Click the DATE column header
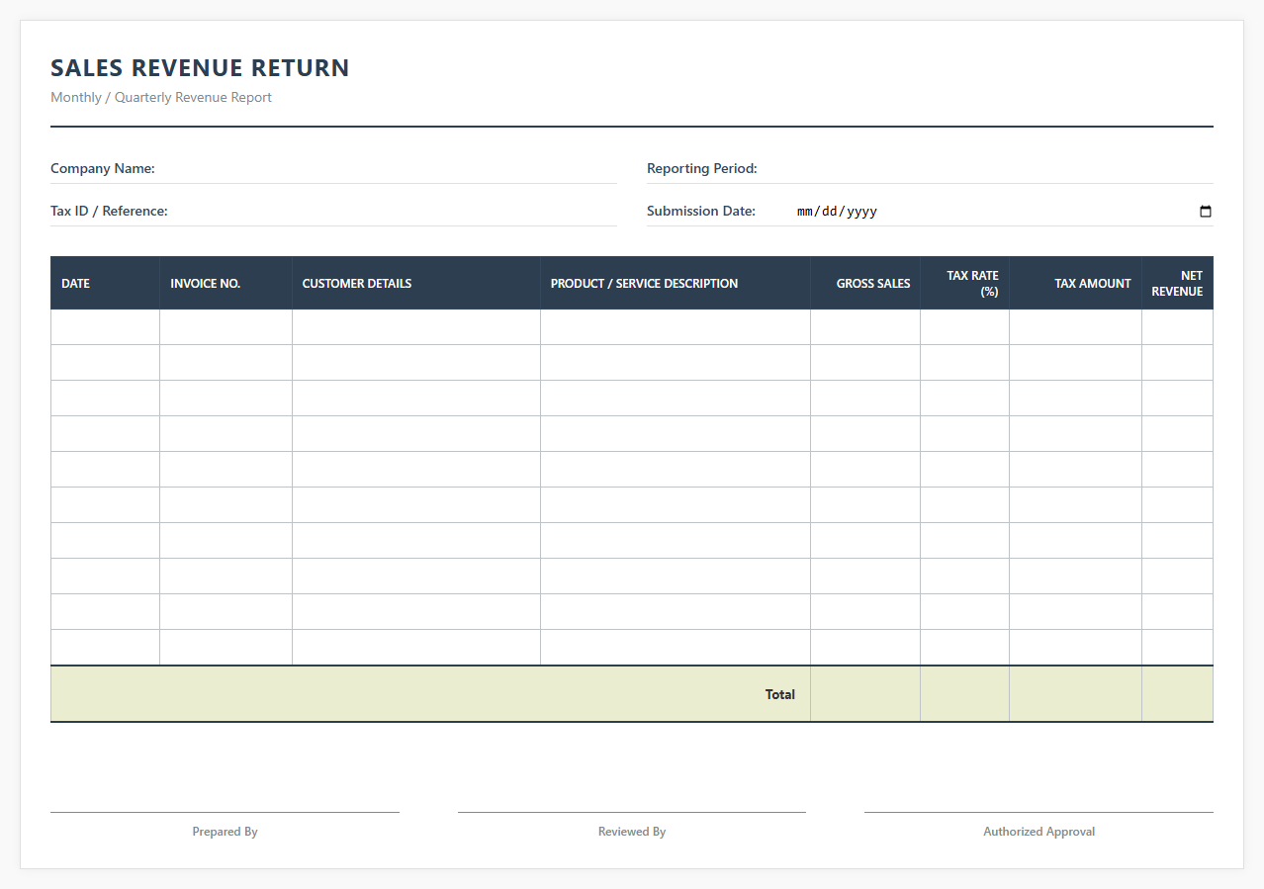This screenshot has width=1264, height=889. tap(105, 283)
